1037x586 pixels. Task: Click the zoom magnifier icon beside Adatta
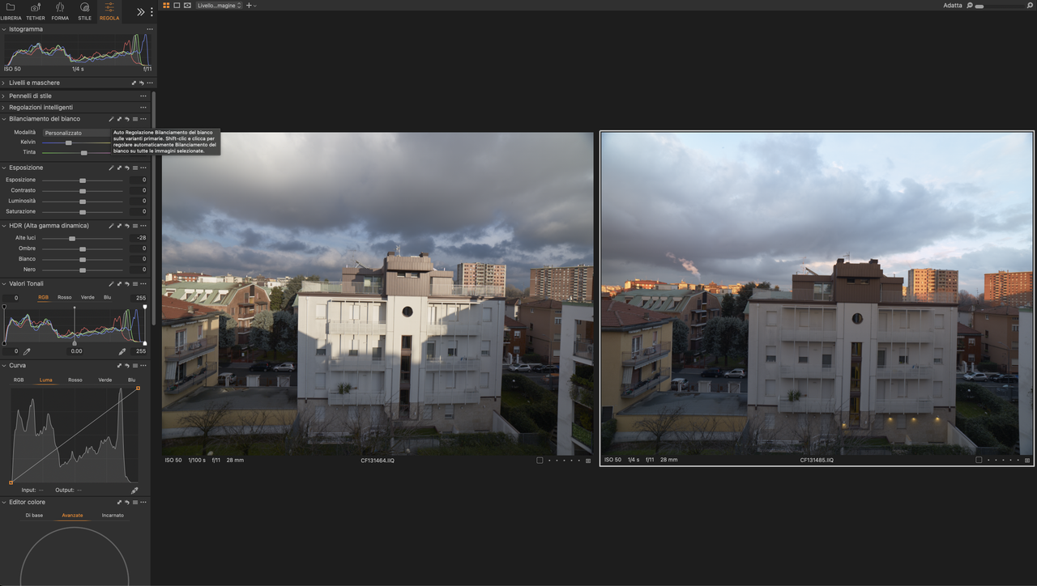pyautogui.click(x=970, y=6)
